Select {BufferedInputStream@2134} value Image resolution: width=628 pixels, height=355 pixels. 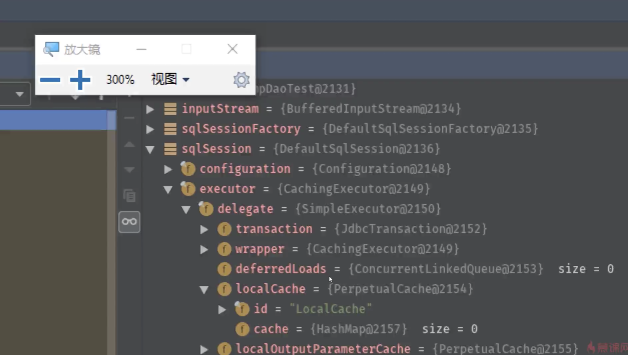(371, 109)
